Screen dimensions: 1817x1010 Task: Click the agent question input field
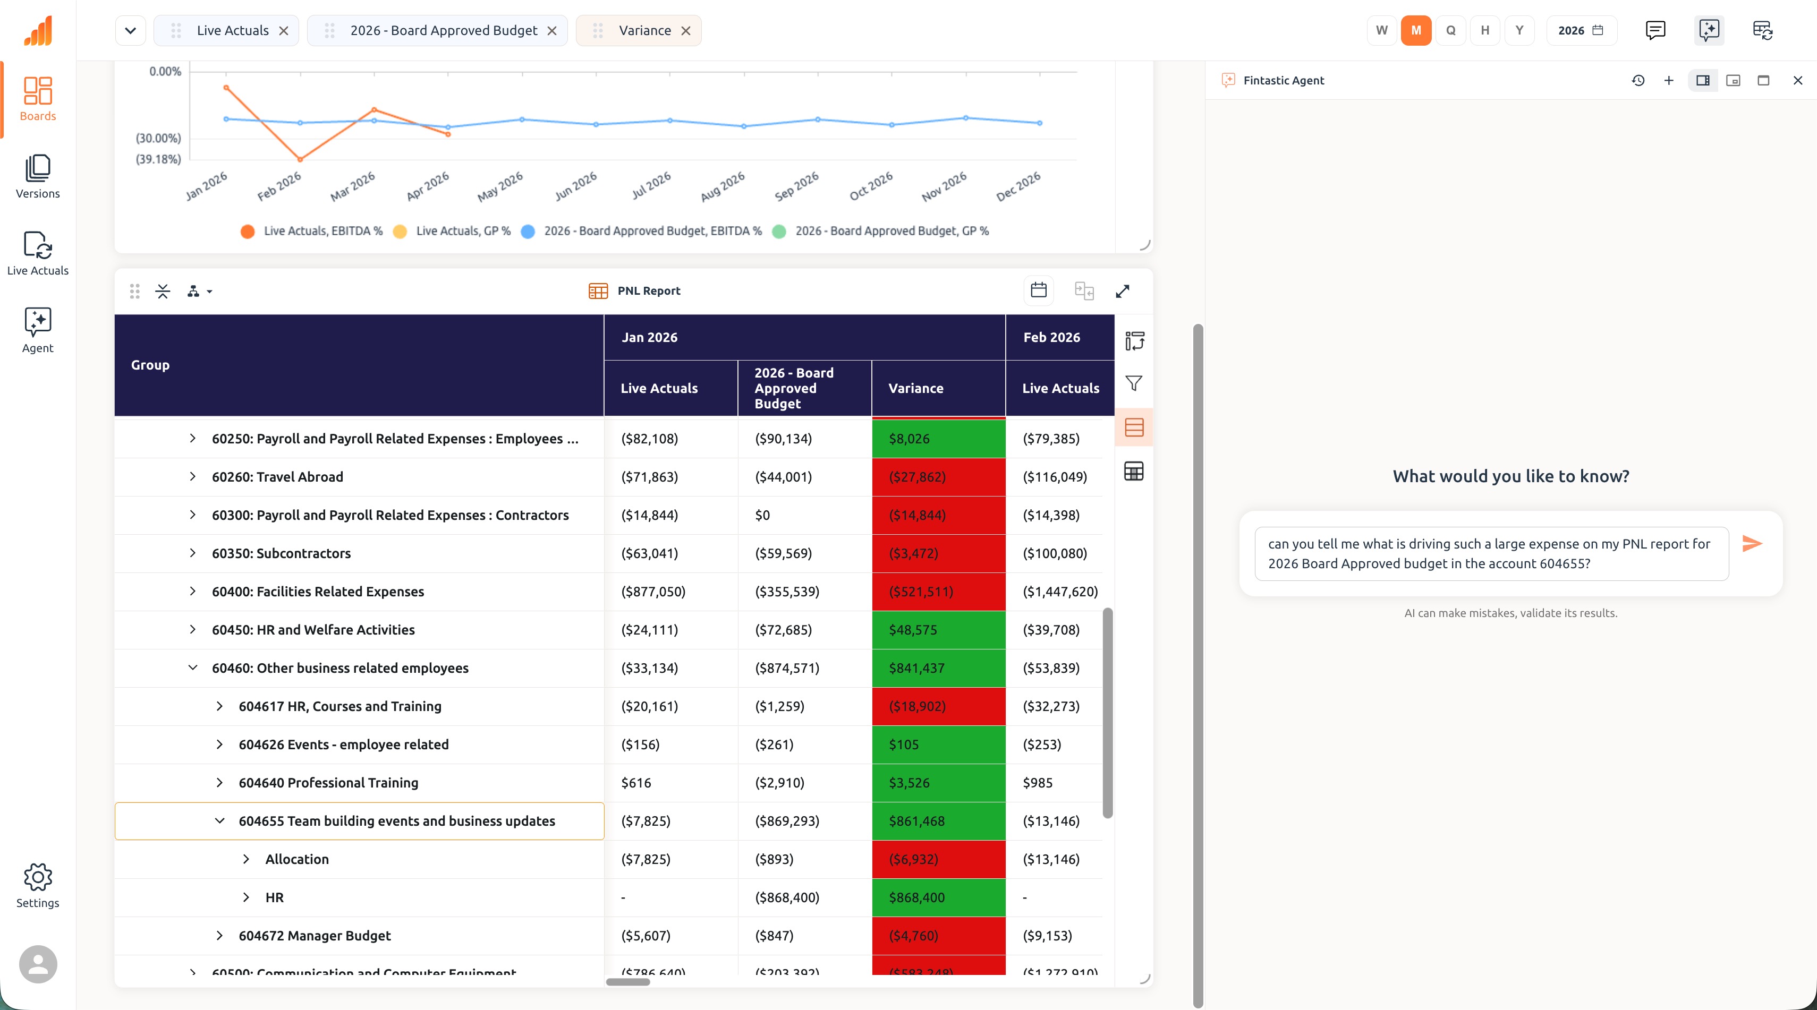(x=1491, y=554)
